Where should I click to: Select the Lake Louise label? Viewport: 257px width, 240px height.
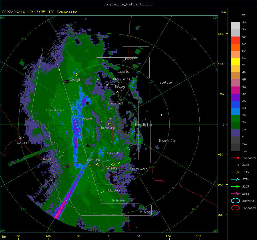tap(22, 140)
